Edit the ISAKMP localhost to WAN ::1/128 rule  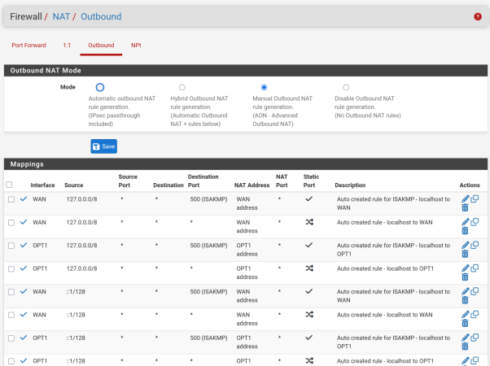click(466, 291)
